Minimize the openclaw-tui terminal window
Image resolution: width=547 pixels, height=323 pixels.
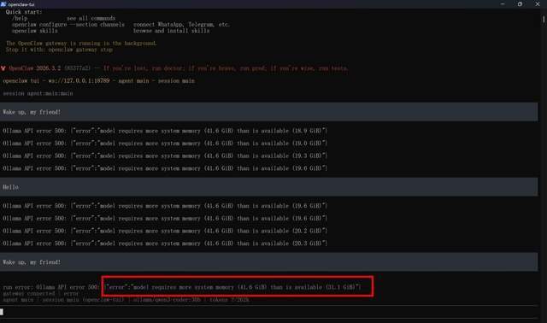(x=503, y=3)
